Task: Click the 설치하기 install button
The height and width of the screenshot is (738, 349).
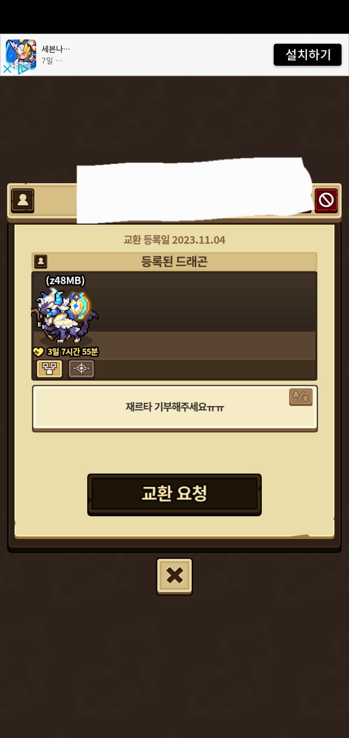Action: (x=308, y=55)
